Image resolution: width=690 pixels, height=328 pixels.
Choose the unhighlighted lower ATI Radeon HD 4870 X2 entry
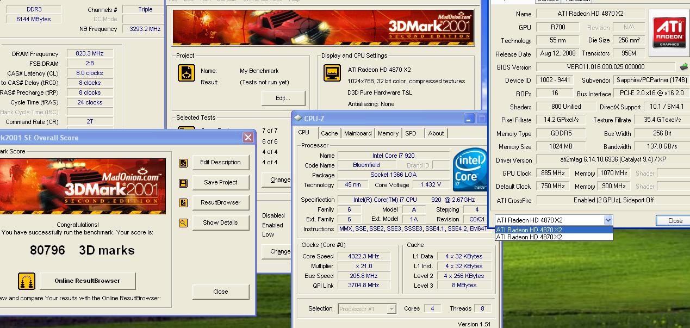coord(554,237)
